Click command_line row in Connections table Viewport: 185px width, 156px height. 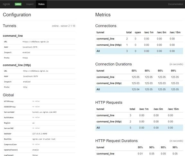[x=139, y=39]
